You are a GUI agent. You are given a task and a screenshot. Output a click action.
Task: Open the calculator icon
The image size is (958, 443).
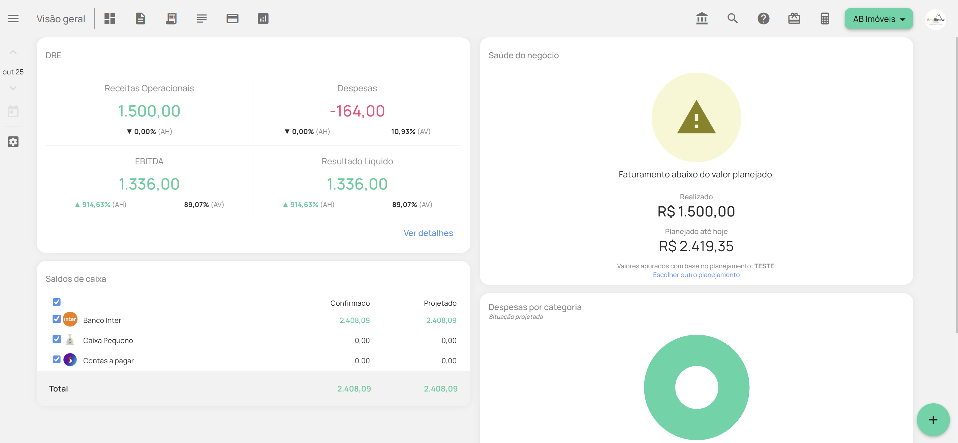825,19
